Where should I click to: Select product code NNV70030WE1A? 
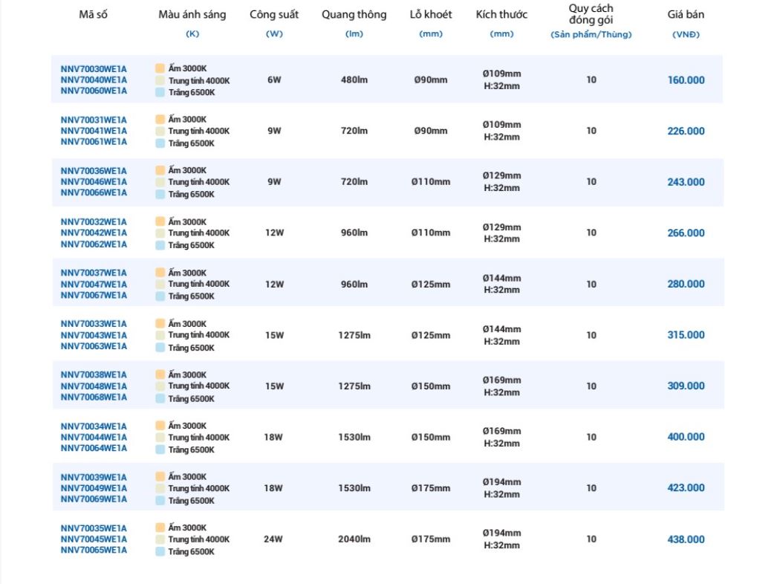coord(94,69)
